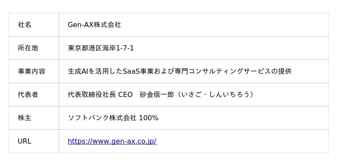Select the ソフトバンク株式会社 100% text
This screenshot has height=166, width=345.
click(113, 118)
